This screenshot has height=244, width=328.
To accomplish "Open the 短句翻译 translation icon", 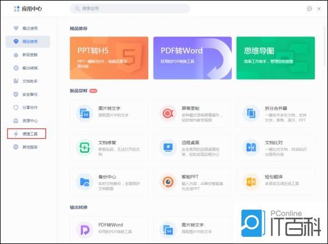I will click(251, 182).
